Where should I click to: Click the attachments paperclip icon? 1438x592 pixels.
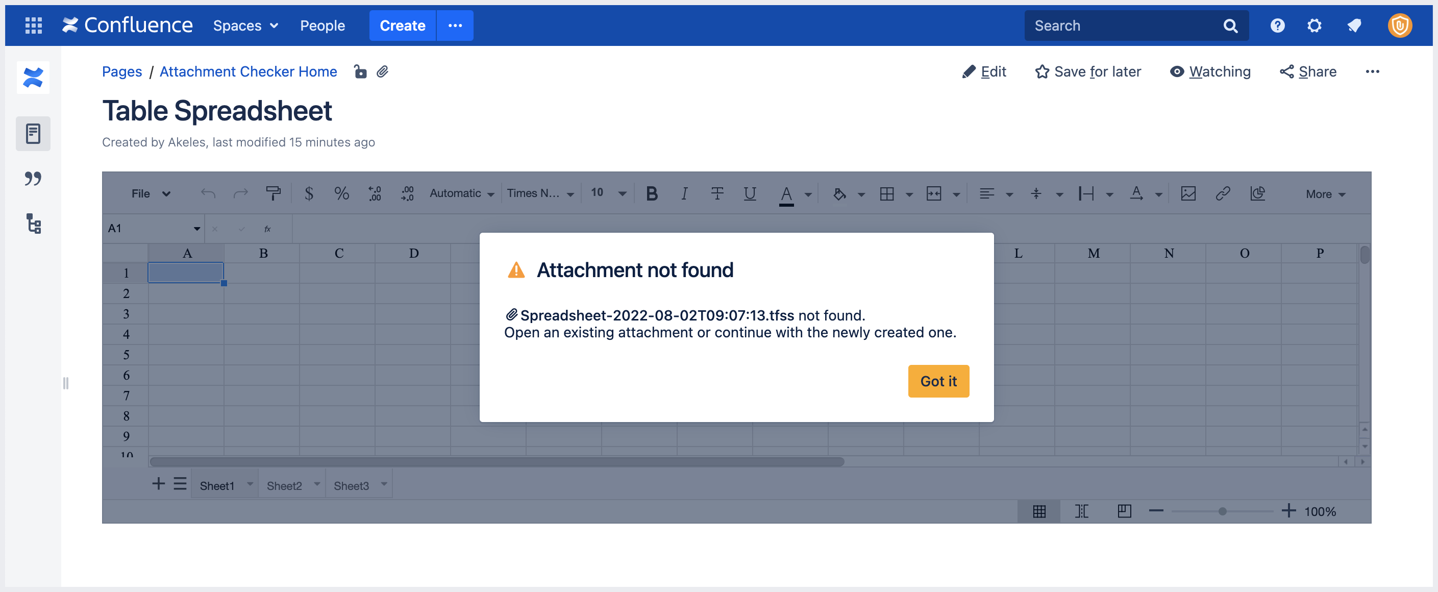[x=383, y=71]
